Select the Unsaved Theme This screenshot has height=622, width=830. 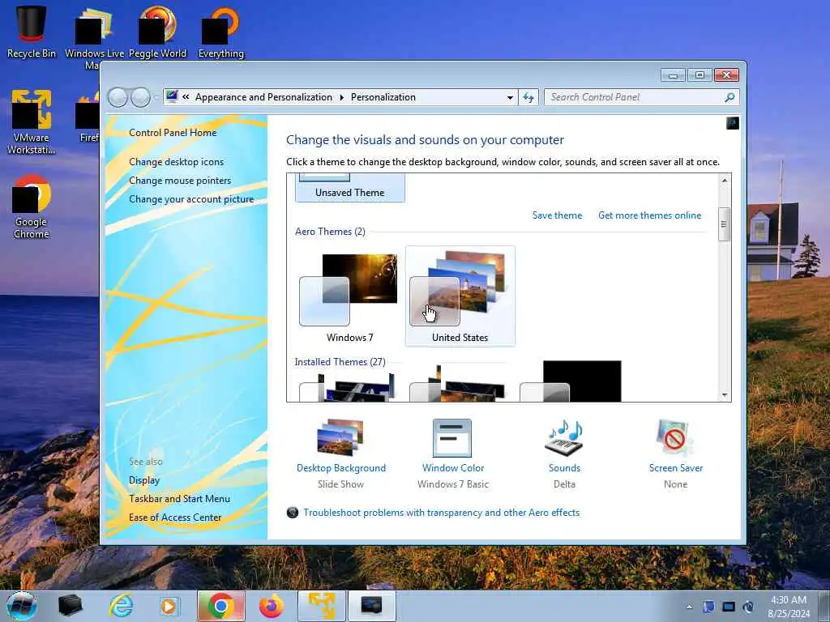point(350,188)
